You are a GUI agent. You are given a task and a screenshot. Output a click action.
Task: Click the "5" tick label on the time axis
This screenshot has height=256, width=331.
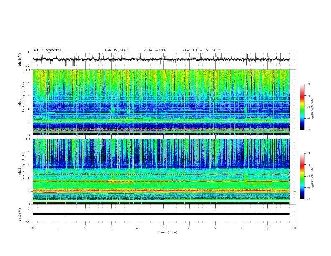(163, 228)
